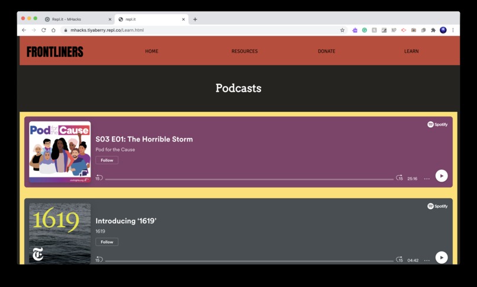Skip forward 15 seconds on Introducing '1619'
Screen dimensions: 477x287
coord(399,260)
